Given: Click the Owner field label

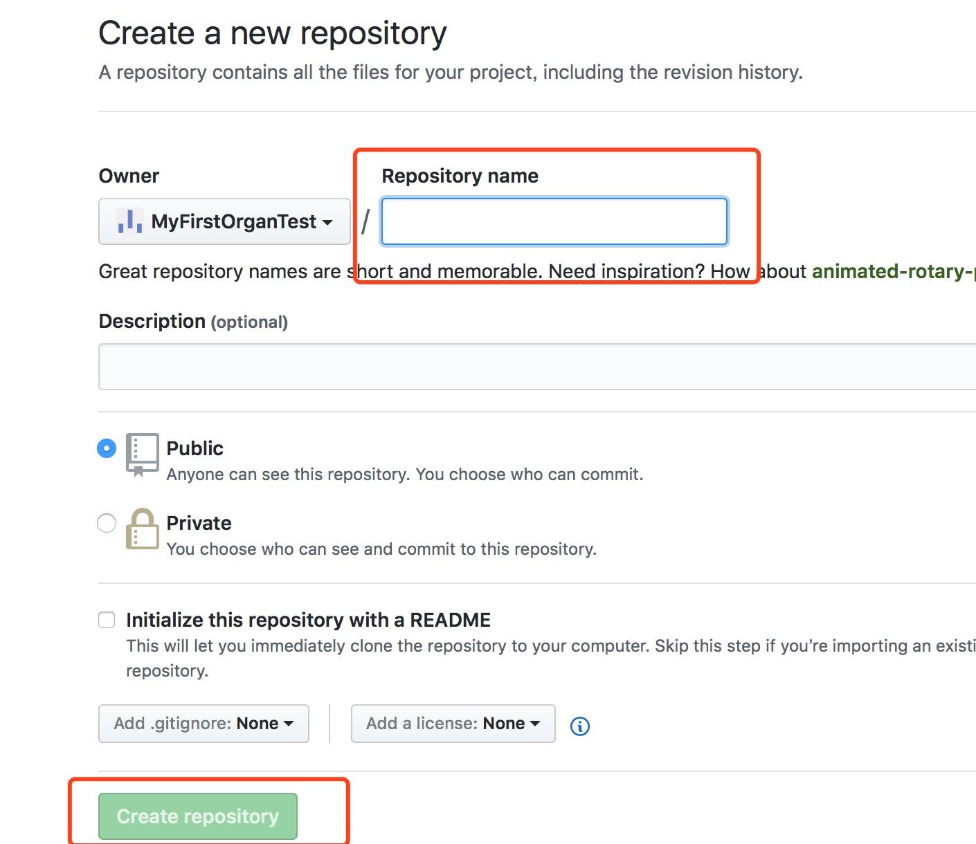Looking at the screenshot, I should (x=129, y=176).
